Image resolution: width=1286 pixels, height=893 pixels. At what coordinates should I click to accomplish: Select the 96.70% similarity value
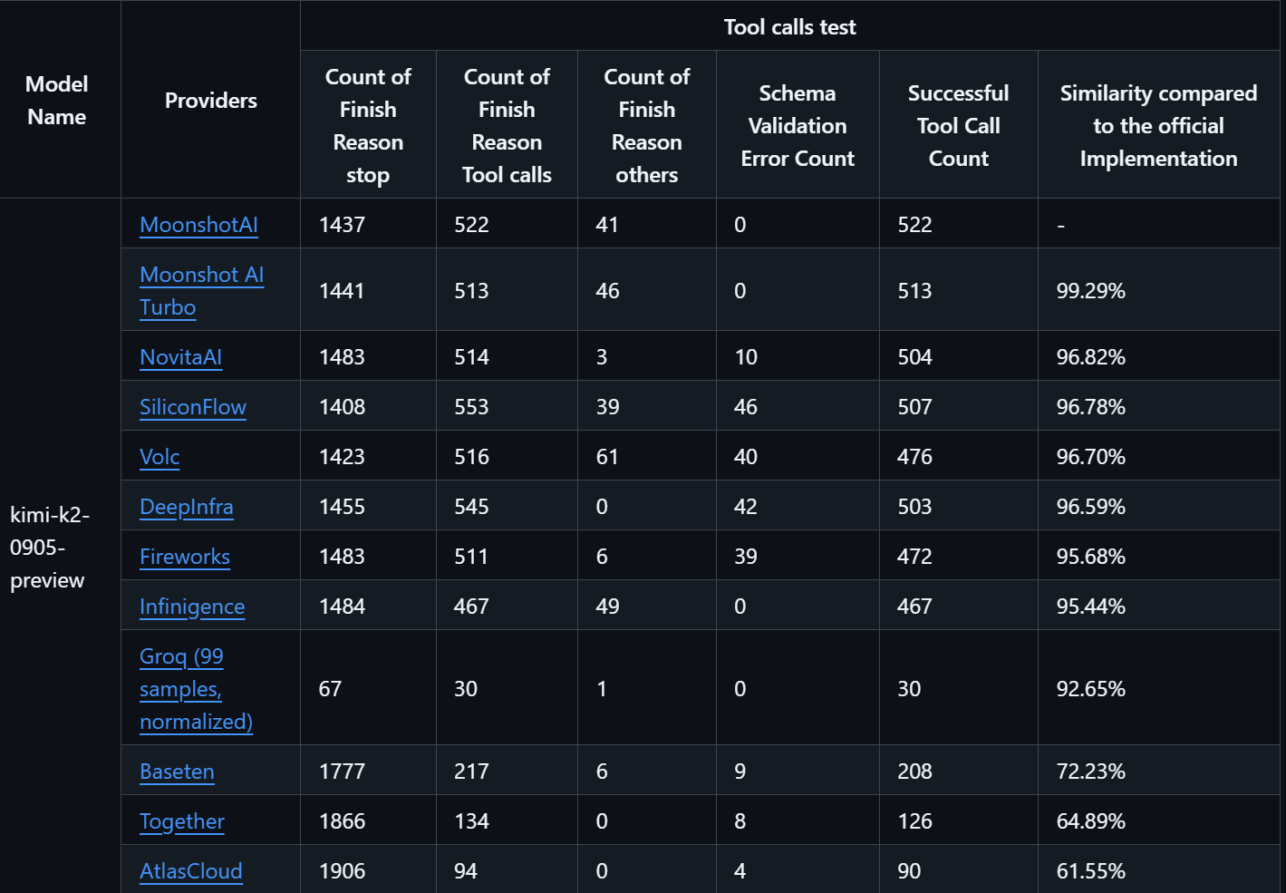click(1091, 457)
